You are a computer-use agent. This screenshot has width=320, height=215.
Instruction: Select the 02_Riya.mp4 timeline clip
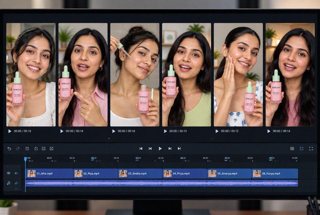(x=96, y=173)
